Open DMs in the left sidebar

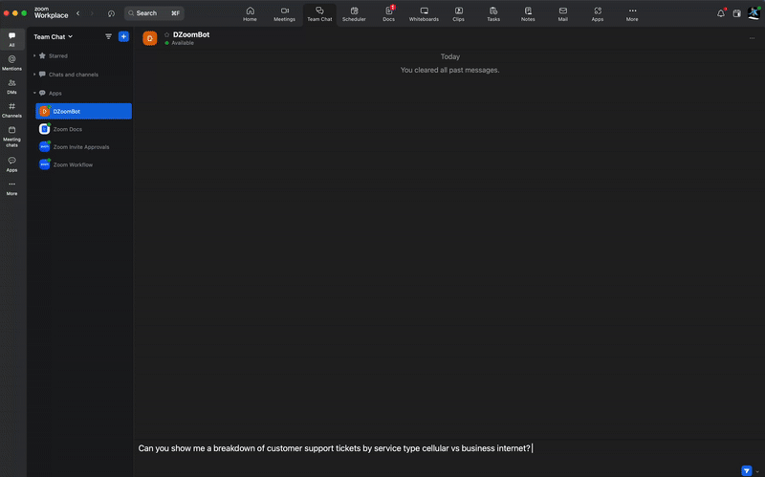(11, 87)
